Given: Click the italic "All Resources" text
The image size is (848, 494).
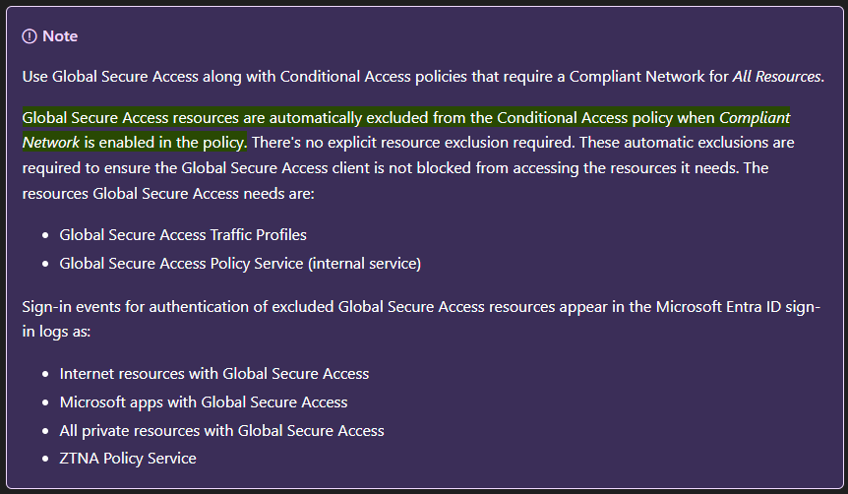Looking at the screenshot, I should [777, 77].
